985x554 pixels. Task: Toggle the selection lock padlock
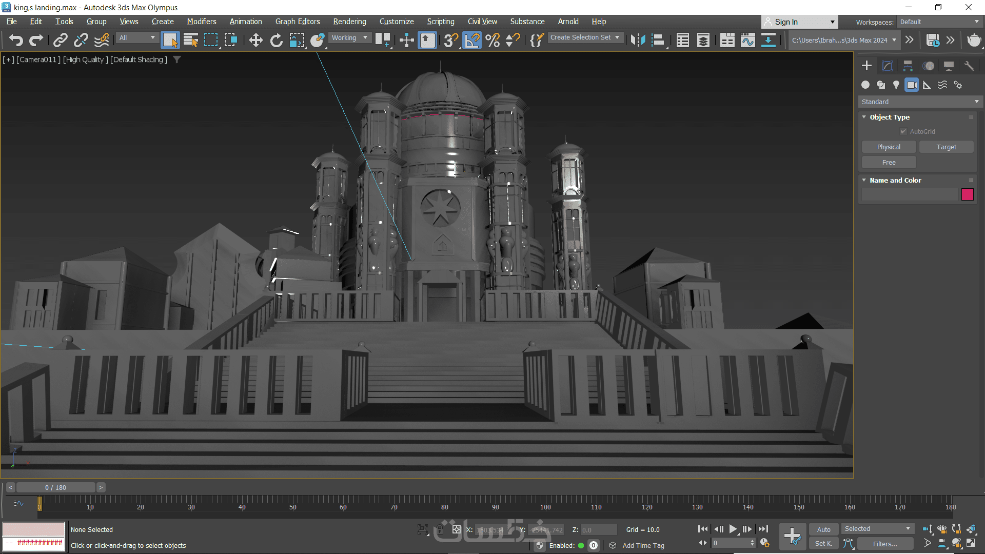pyautogui.click(x=440, y=530)
